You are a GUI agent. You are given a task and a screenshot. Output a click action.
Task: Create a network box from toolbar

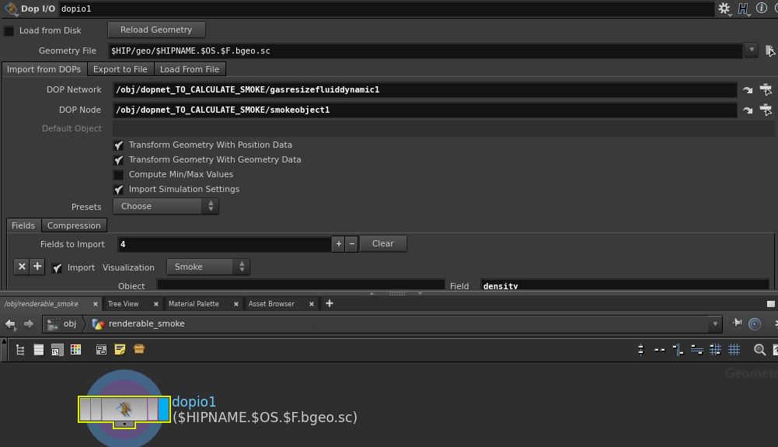point(101,350)
